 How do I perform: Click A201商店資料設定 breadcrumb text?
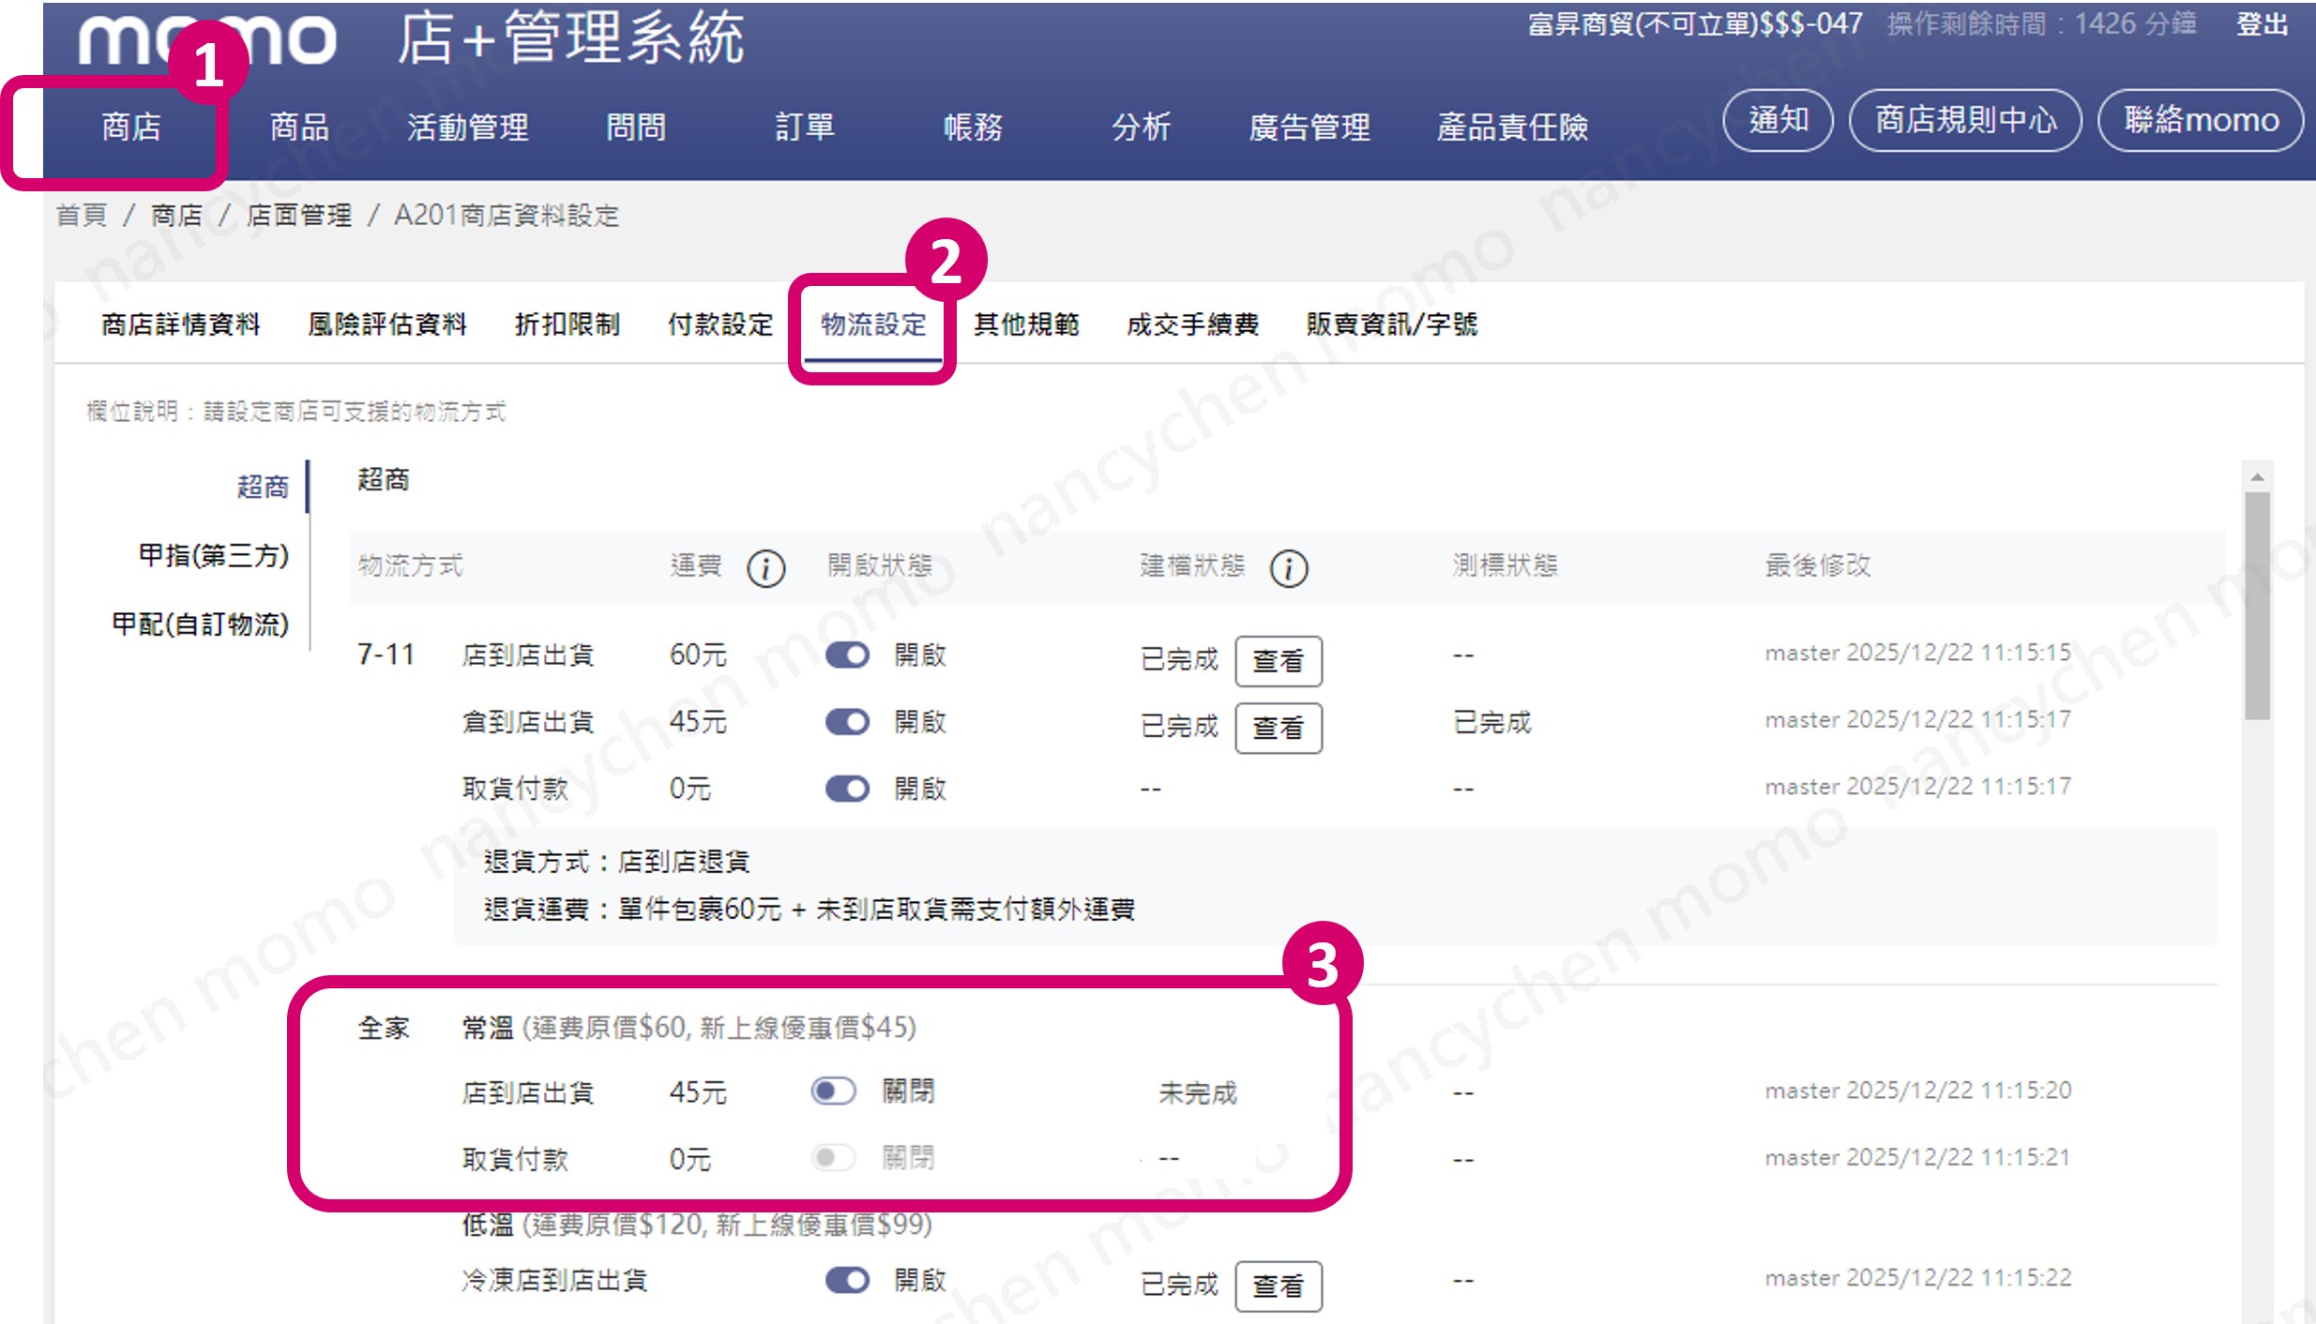coord(507,216)
